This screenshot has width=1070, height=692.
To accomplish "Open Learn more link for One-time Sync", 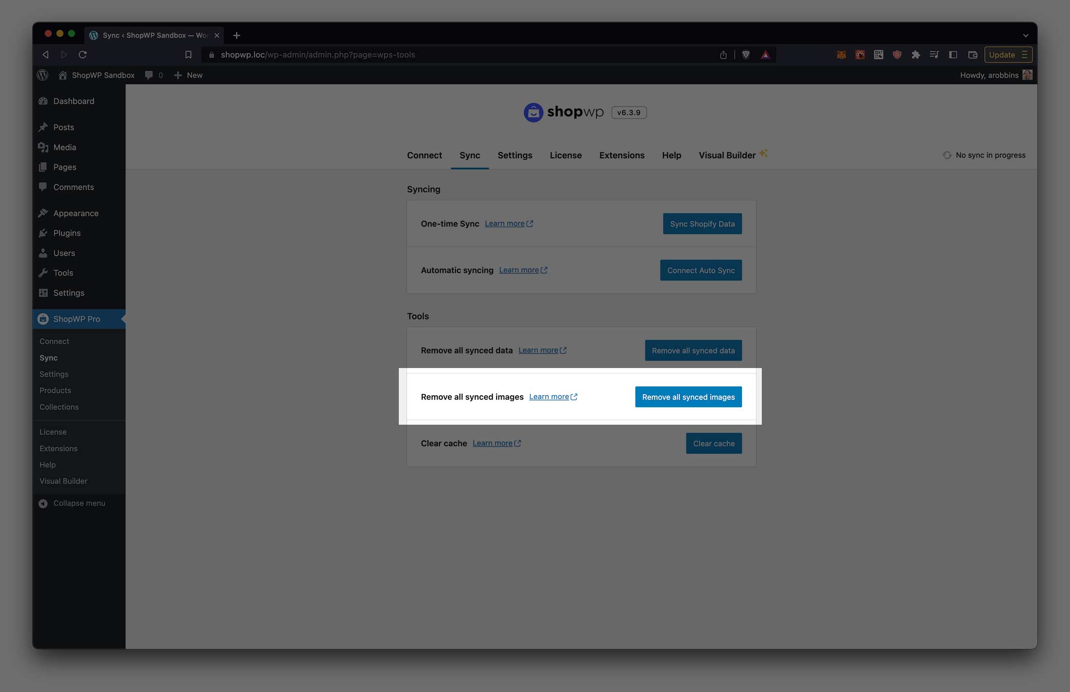I will click(x=509, y=224).
